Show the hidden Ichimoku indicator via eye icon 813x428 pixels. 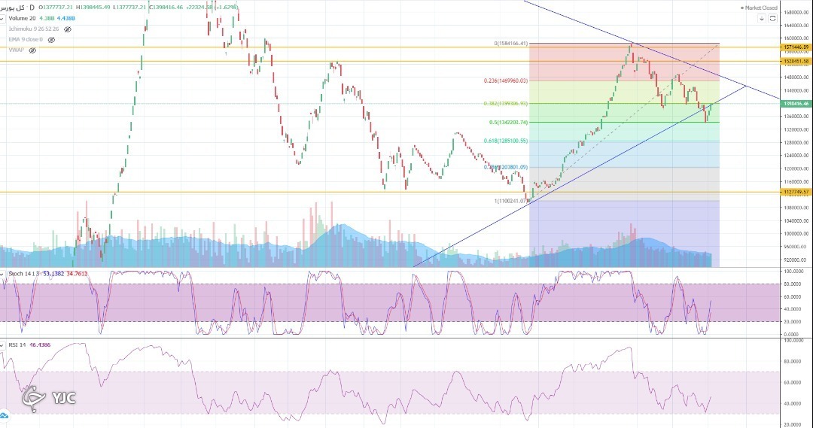tap(68, 29)
